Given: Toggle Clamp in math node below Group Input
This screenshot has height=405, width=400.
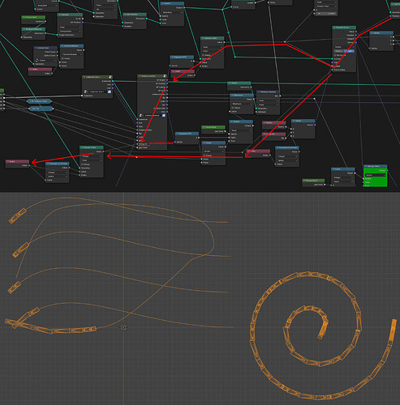Looking at the screenshot, I should pos(204,156).
